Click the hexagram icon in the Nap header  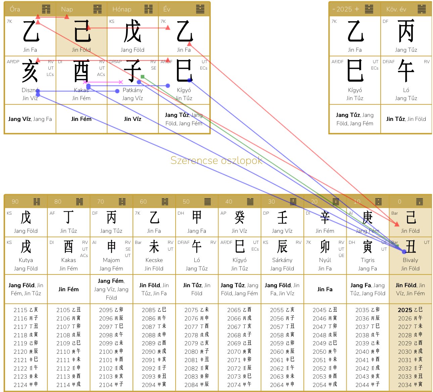coord(97,9)
